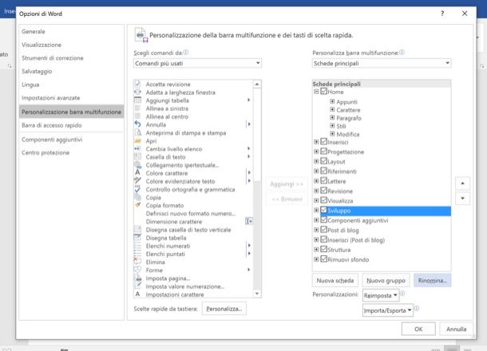This screenshot has width=487, height=351.
Task: Toggle the Revisione checkbox
Action: 323,190
